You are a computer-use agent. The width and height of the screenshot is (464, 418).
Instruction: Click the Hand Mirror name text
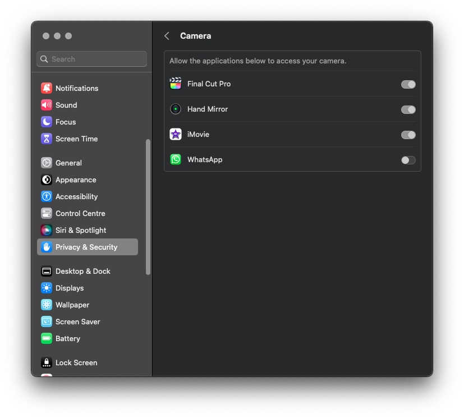coord(208,109)
